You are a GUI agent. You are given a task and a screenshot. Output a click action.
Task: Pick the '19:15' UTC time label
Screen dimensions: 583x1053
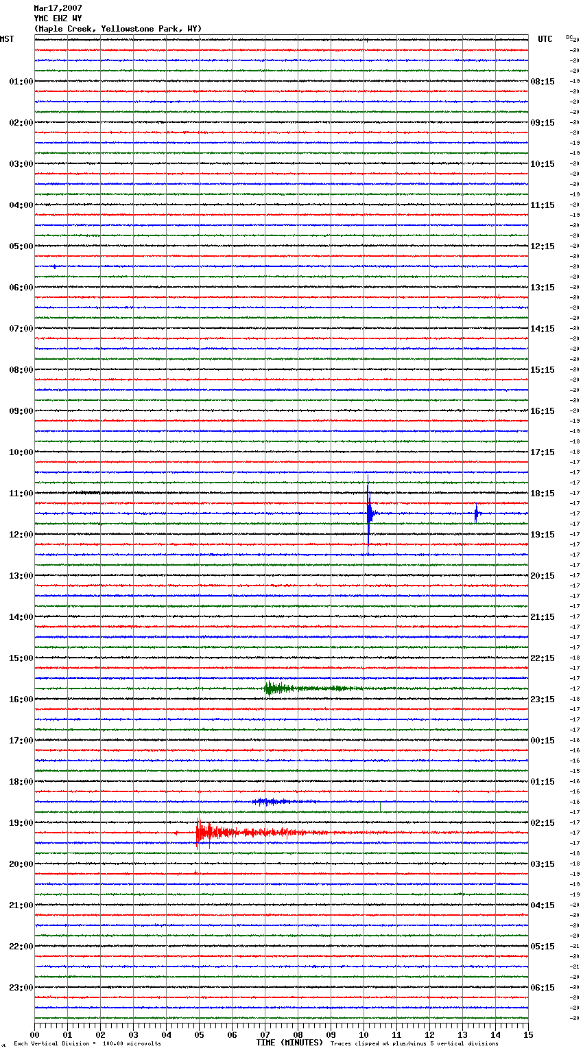point(543,535)
